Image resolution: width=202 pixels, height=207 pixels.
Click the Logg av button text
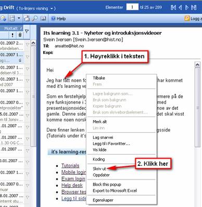coord(196,19)
